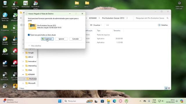Open Opera browser from taskbar
This screenshot has height=104, width=186.
120,101
